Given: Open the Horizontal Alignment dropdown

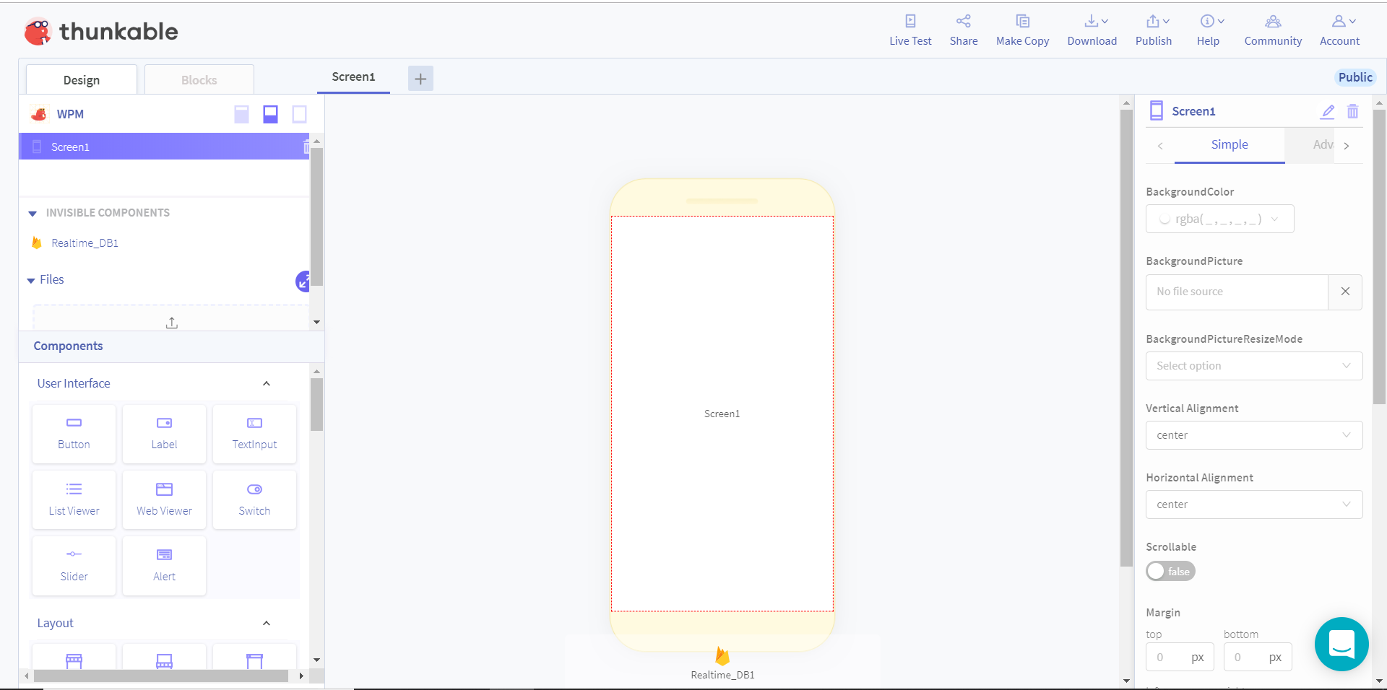Looking at the screenshot, I should 1254,505.
